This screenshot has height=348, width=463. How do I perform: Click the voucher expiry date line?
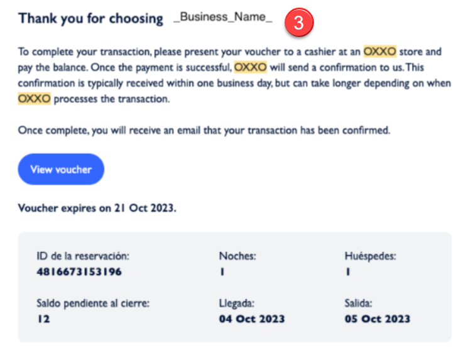click(x=97, y=209)
